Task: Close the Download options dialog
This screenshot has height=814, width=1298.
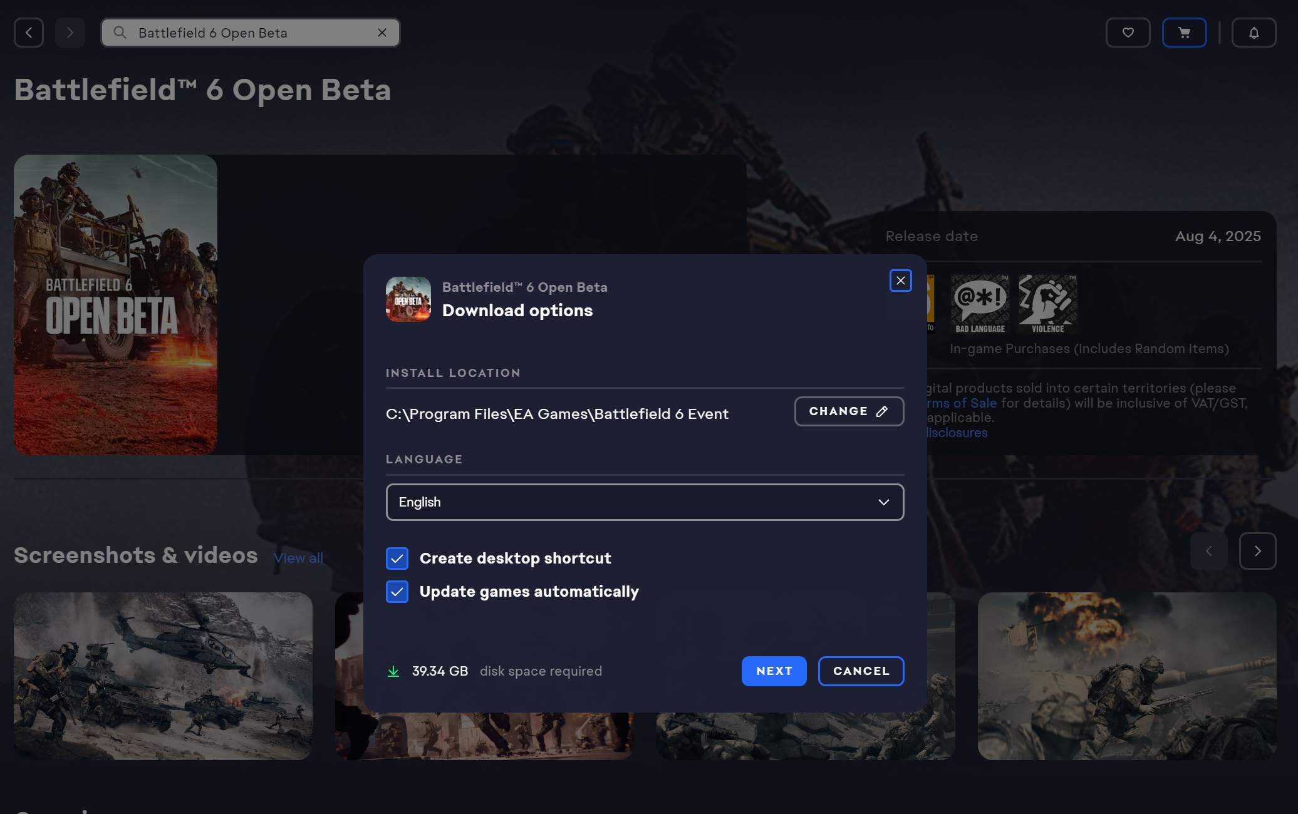Action: pyautogui.click(x=900, y=281)
